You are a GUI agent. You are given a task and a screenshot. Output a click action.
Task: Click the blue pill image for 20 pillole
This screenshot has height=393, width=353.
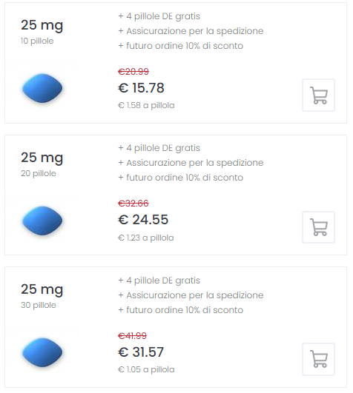tap(42, 221)
